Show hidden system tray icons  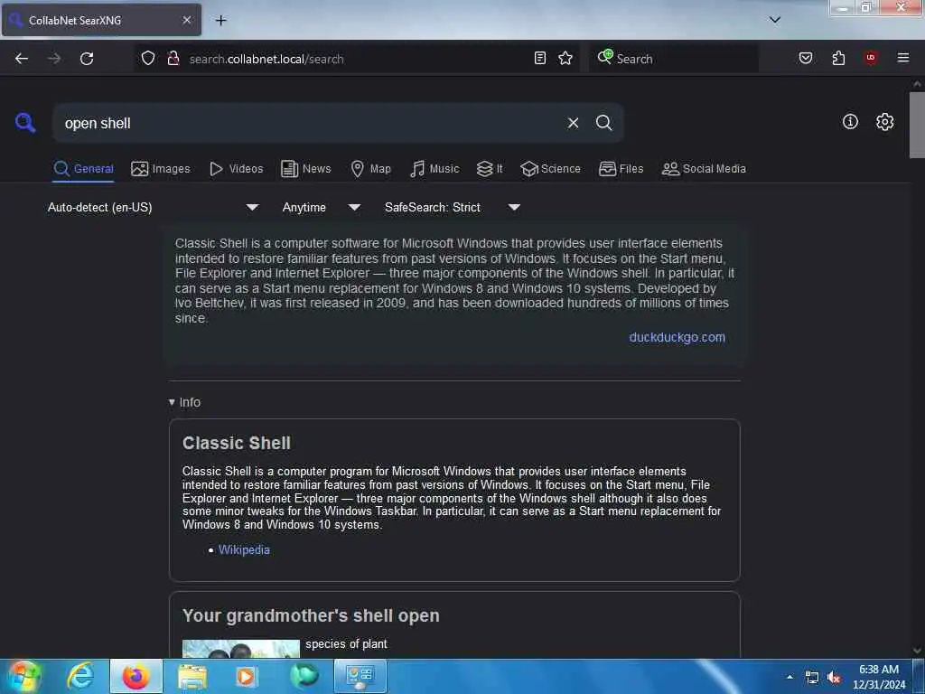[790, 677]
